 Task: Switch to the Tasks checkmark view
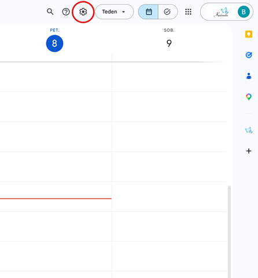click(167, 12)
